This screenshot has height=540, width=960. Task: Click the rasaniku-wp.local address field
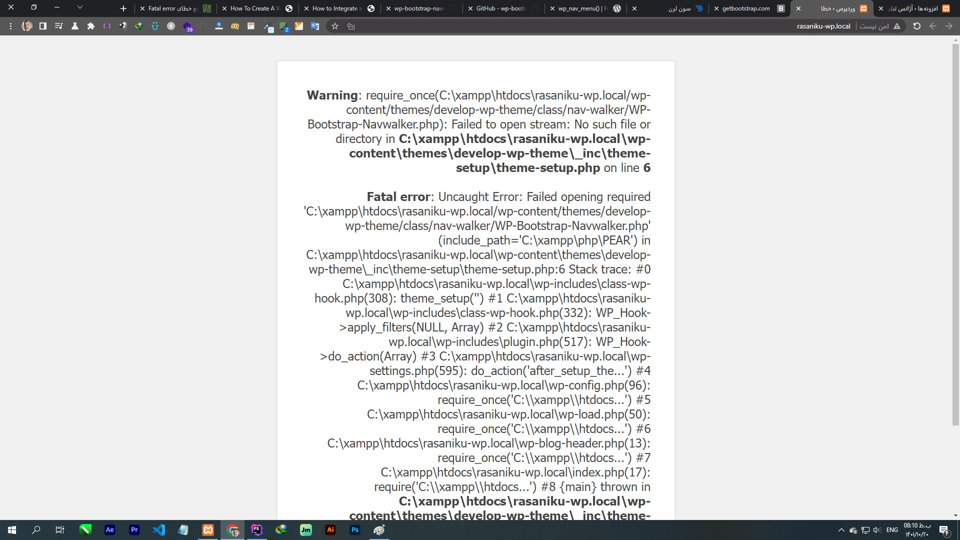coord(823,26)
